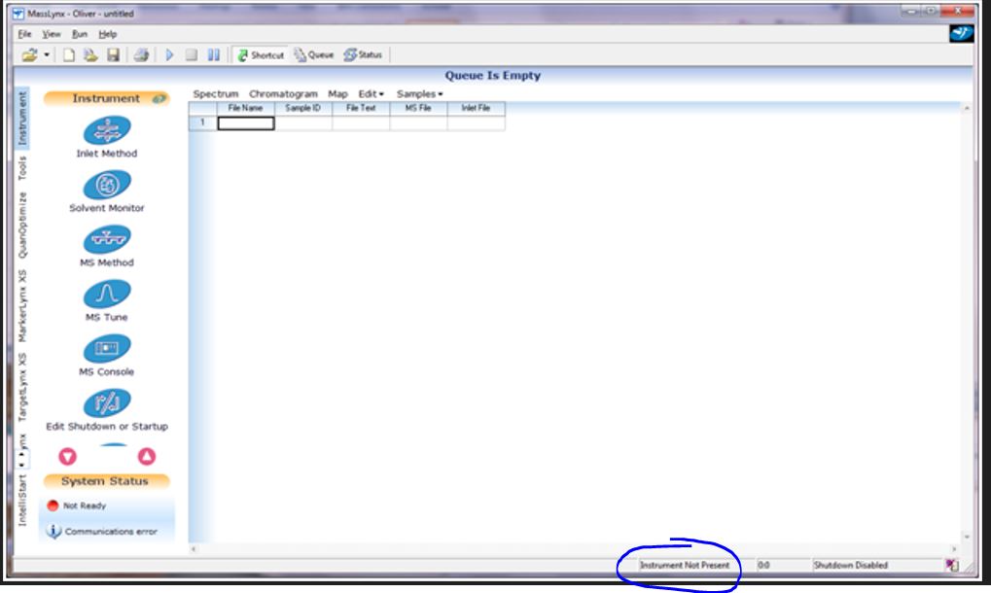Click the pink down arrow in Instrument panel
991x593 pixels.
pos(68,456)
